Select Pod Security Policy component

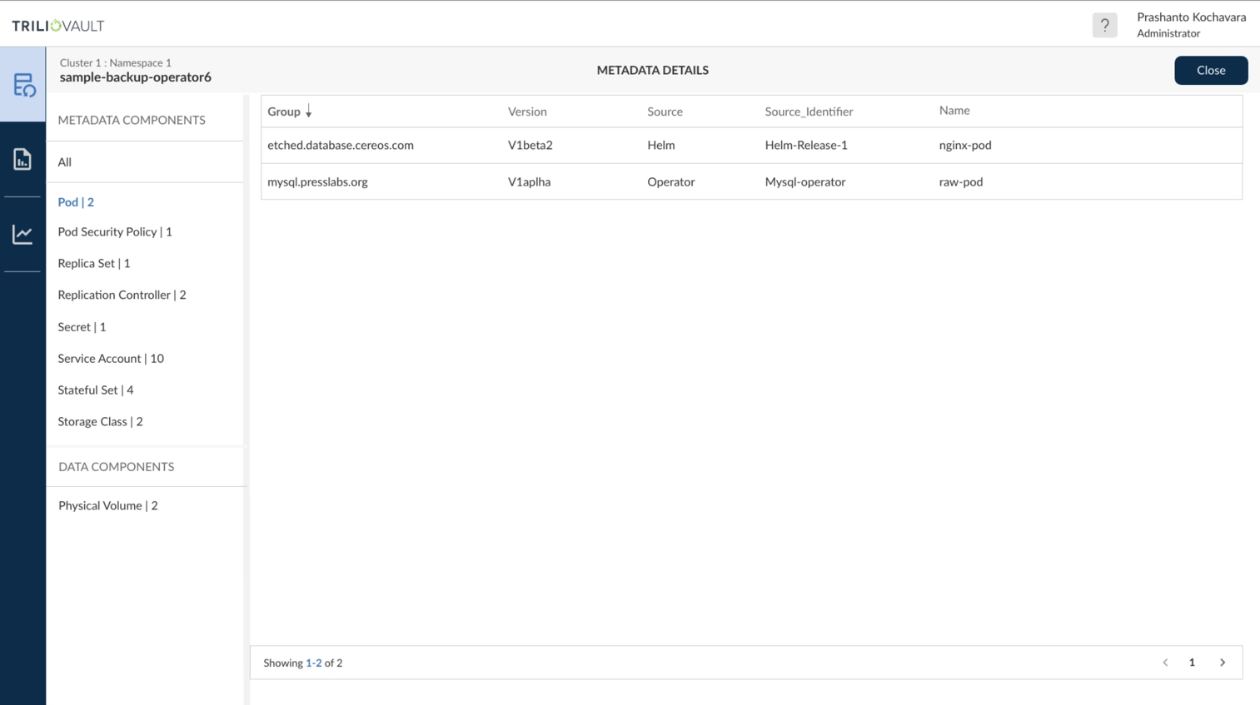[115, 231]
